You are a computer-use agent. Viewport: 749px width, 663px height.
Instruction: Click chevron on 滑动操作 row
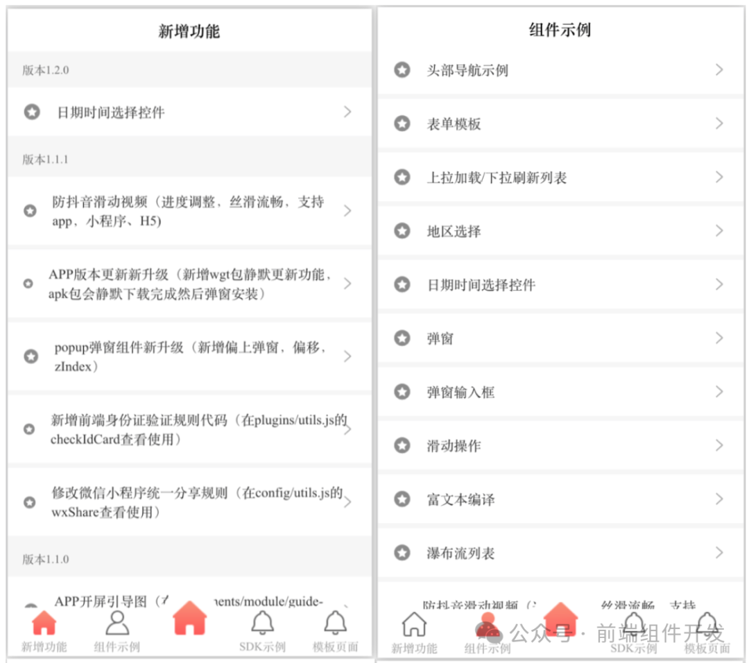(x=719, y=445)
